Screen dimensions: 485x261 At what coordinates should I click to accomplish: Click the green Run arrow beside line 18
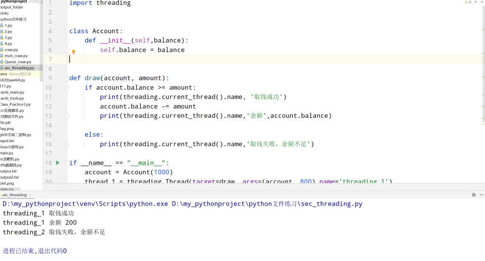coord(58,162)
